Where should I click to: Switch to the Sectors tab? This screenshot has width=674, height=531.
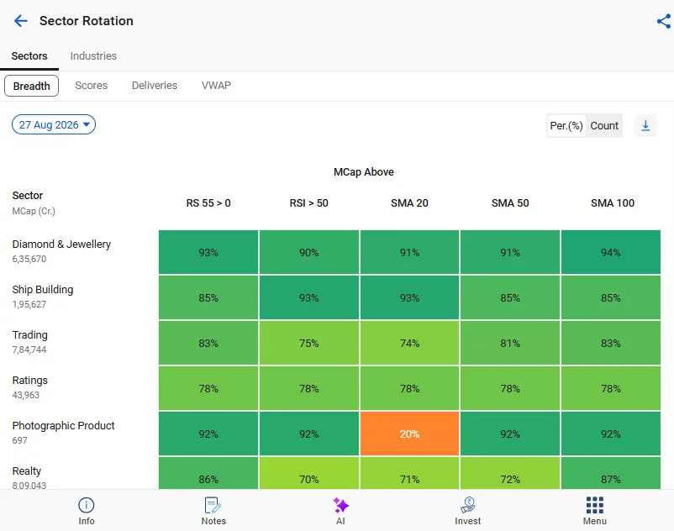pyautogui.click(x=29, y=55)
